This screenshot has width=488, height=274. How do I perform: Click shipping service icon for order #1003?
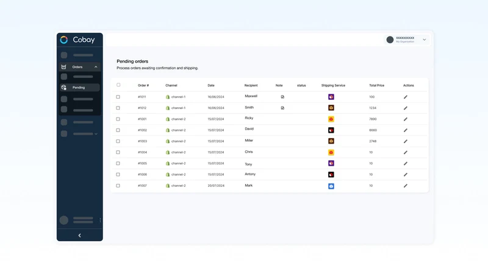pyautogui.click(x=331, y=141)
